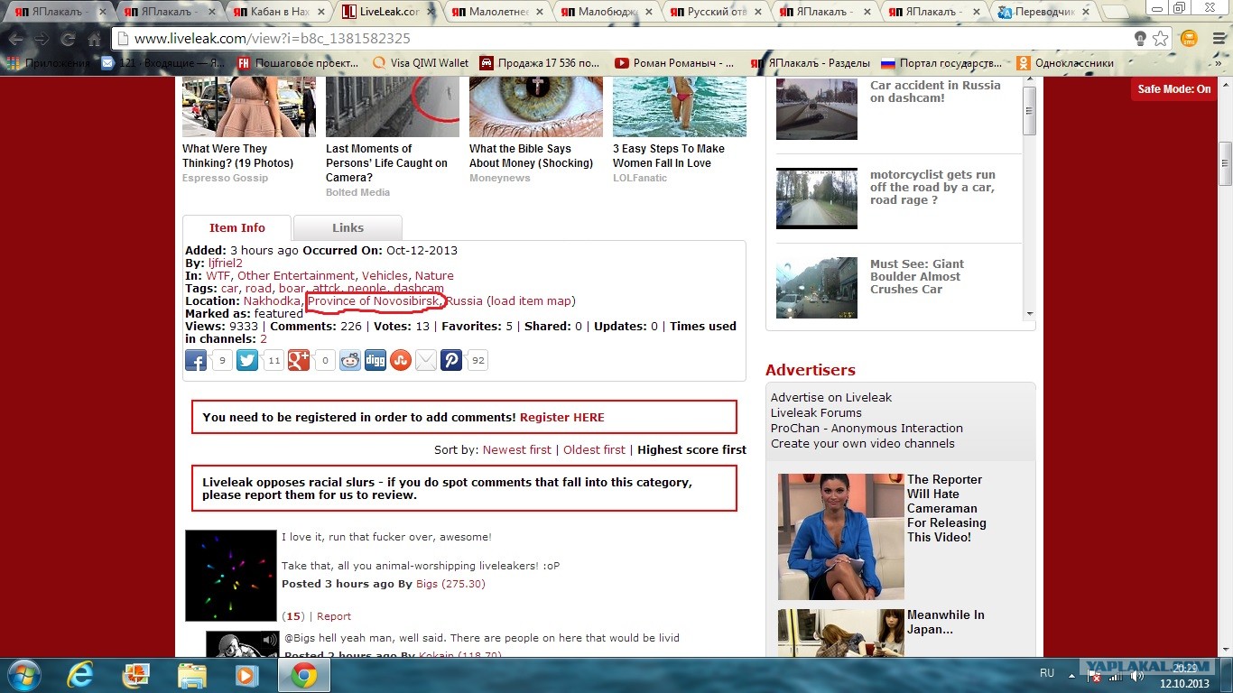The image size is (1233, 693).
Task: Open the Liveleak Forums link
Action: 816,413
